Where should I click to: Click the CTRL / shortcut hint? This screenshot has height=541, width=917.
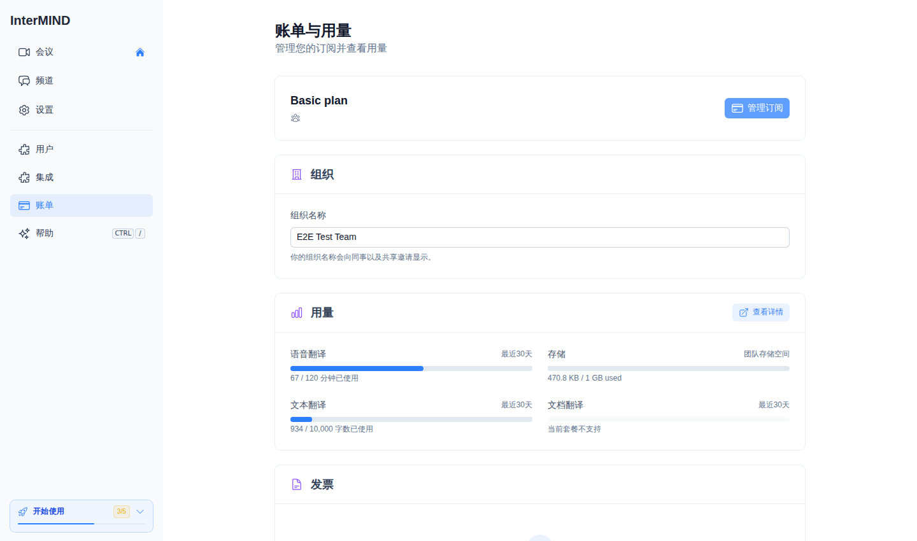129,234
